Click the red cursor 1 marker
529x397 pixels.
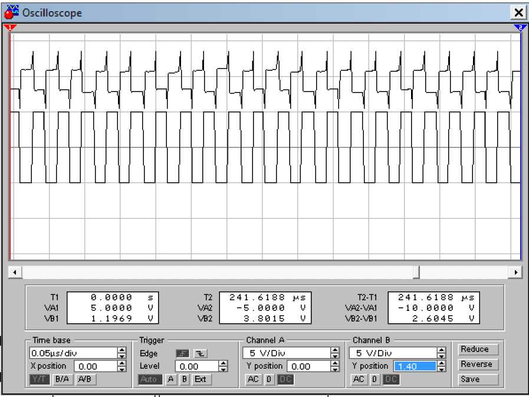point(10,28)
